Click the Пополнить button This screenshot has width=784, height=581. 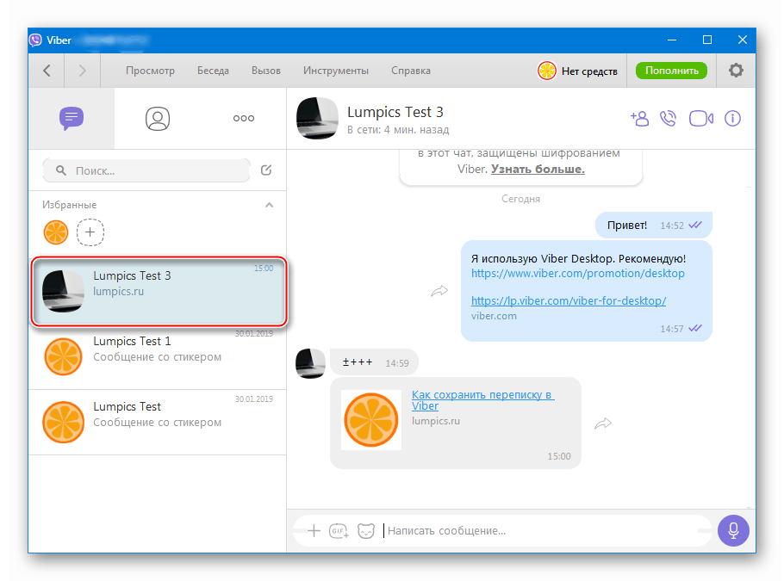click(x=671, y=71)
